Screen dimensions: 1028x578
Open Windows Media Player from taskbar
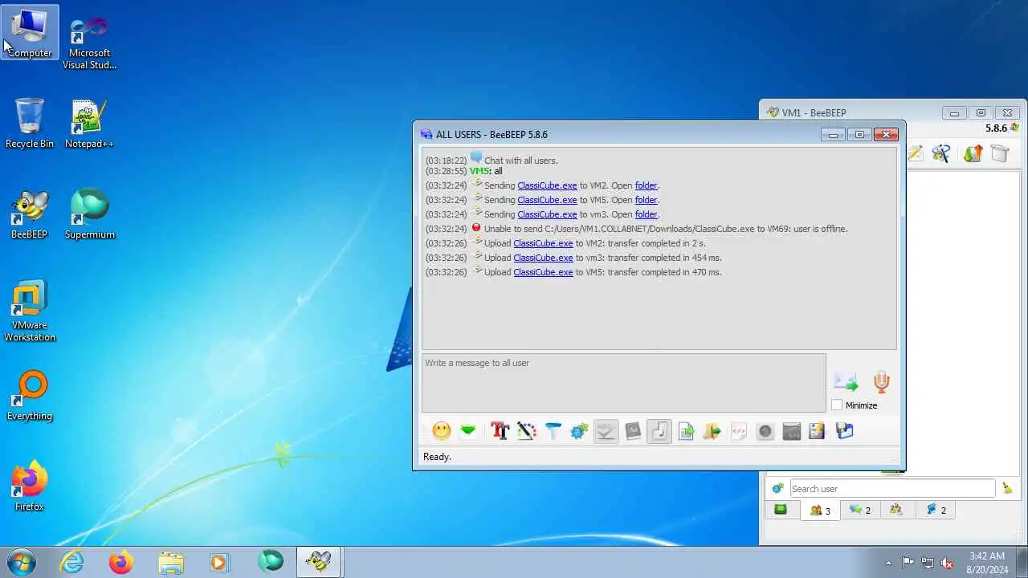(x=219, y=561)
